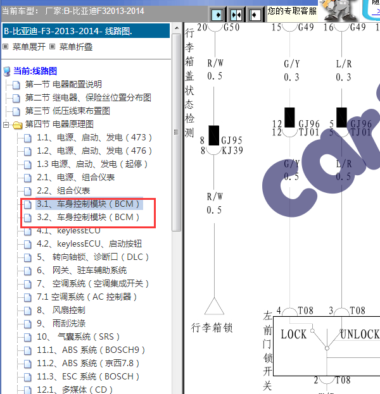Open 12.1、多媒体（CD）
Image resolution: width=380 pixels, height=394 pixels.
[75, 390]
